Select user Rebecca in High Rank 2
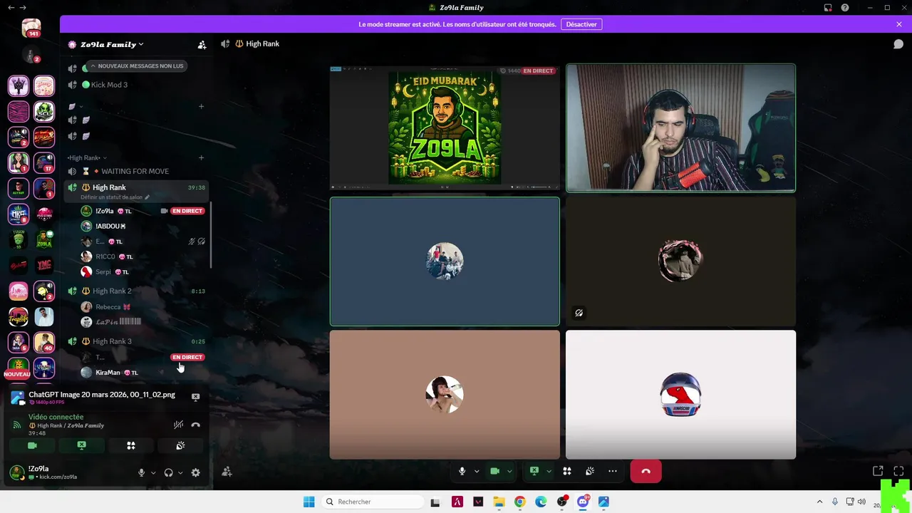Image resolution: width=912 pixels, height=513 pixels. point(108,306)
